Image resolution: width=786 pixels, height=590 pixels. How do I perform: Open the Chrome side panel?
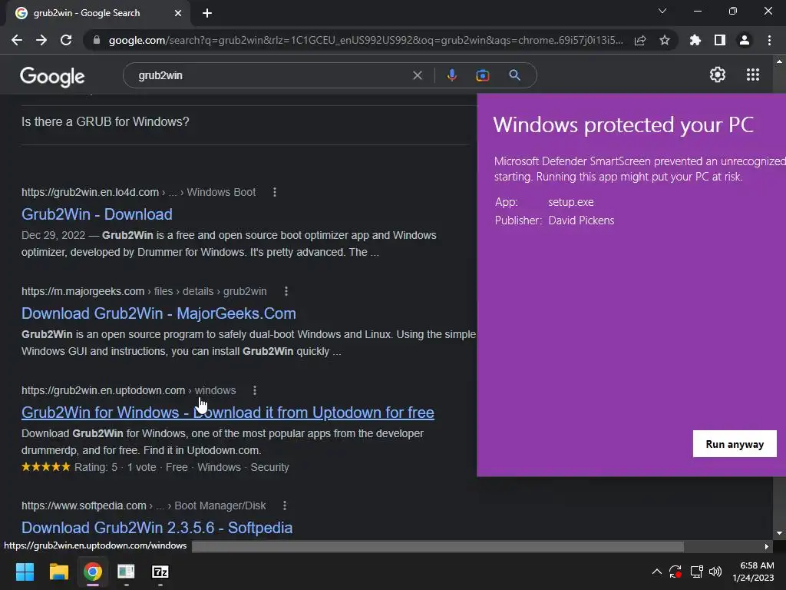(x=720, y=40)
